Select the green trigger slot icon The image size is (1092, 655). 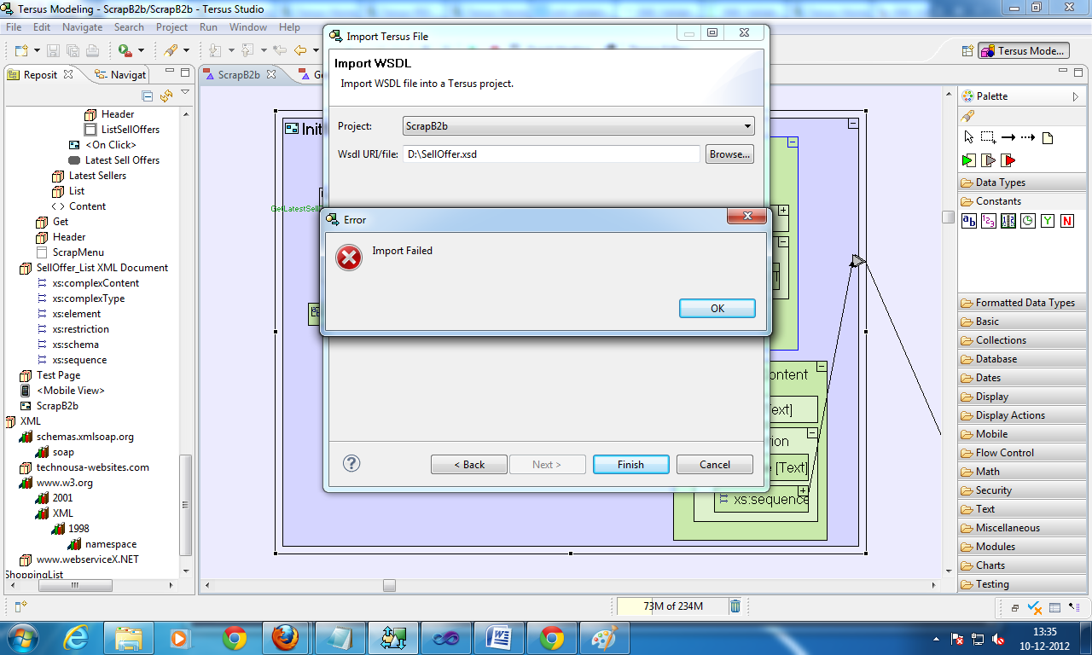(968, 160)
